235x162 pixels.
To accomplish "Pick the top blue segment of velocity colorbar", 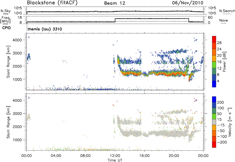I will pos(214,99).
